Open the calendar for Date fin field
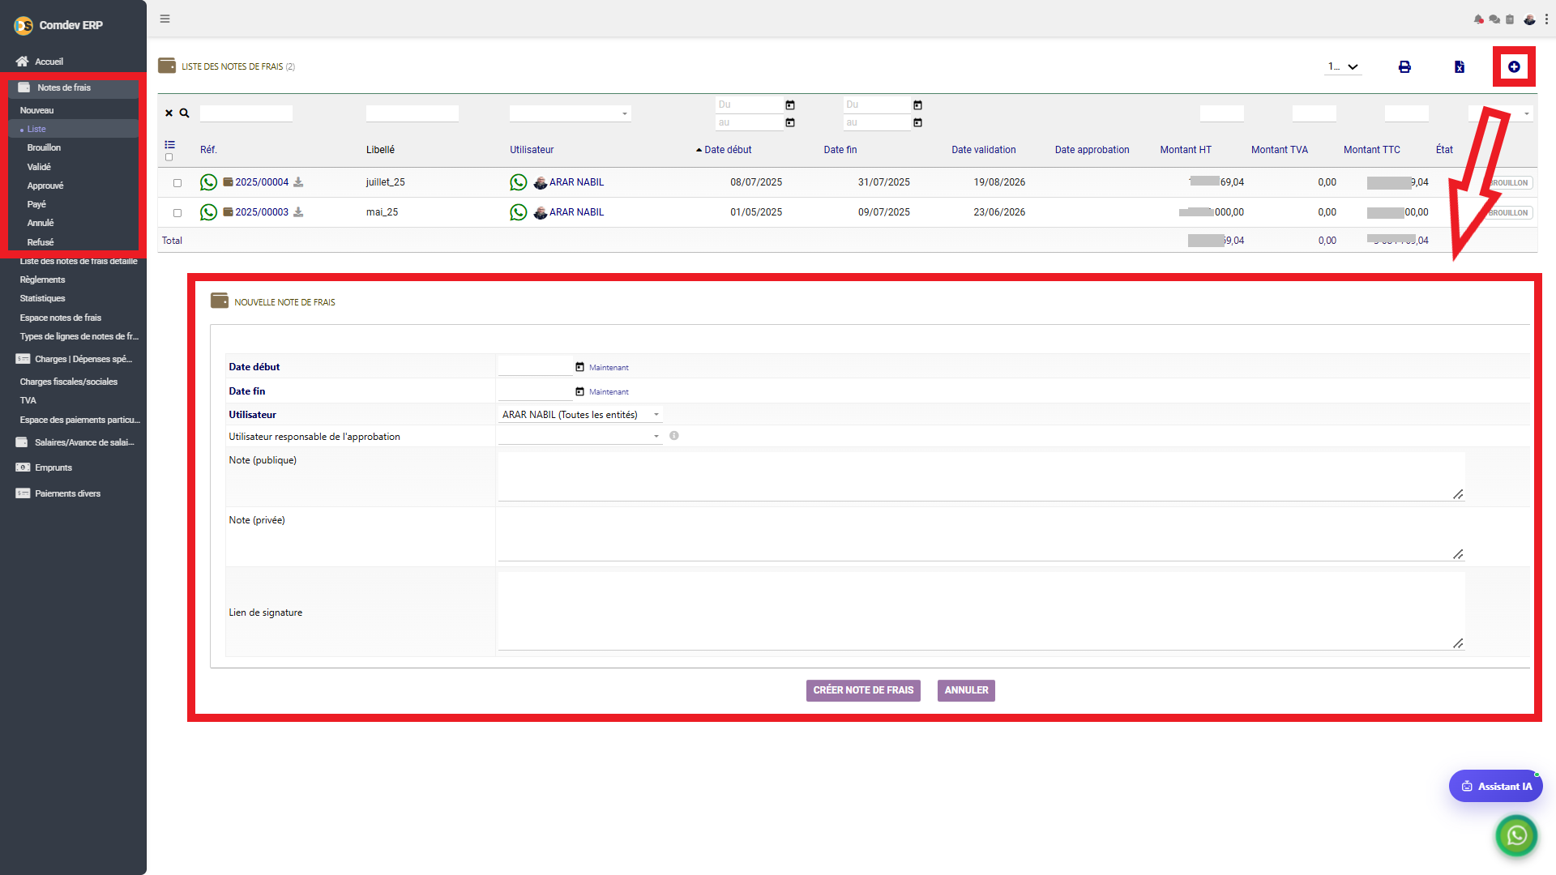Viewport: 1556px width, 875px height. click(x=579, y=391)
